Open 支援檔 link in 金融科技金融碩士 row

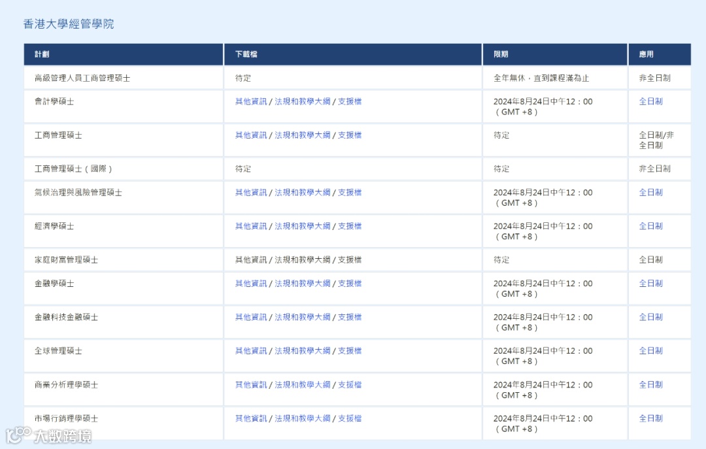(x=350, y=317)
